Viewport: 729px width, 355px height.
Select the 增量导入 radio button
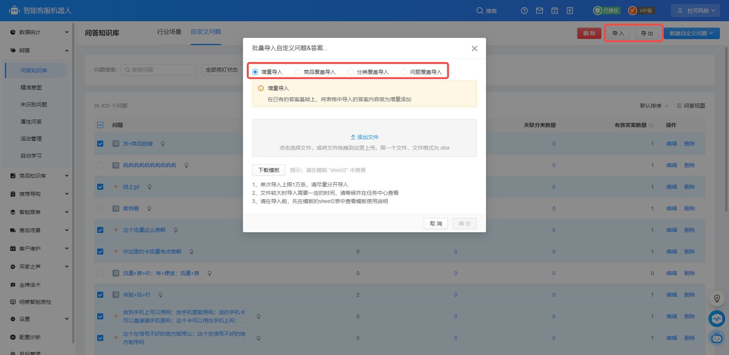(255, 72)
